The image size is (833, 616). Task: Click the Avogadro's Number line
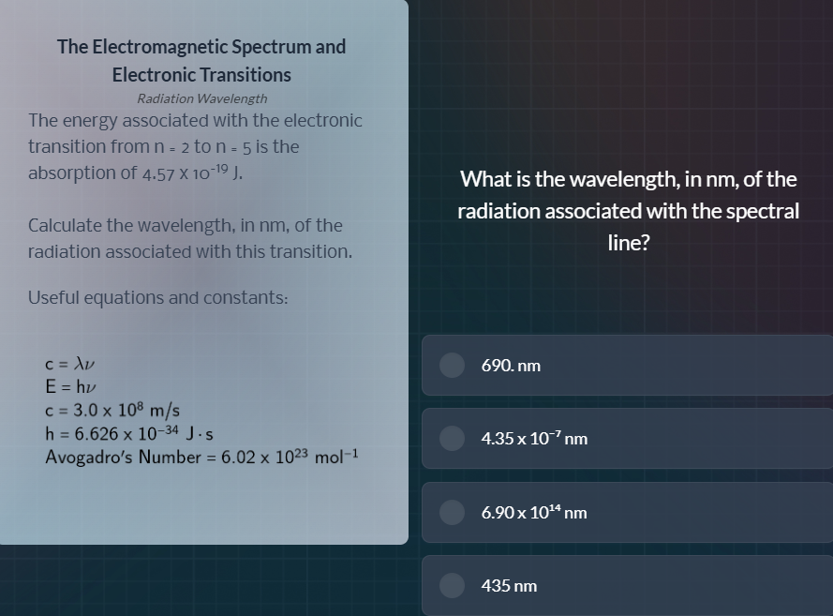[202, 458]
